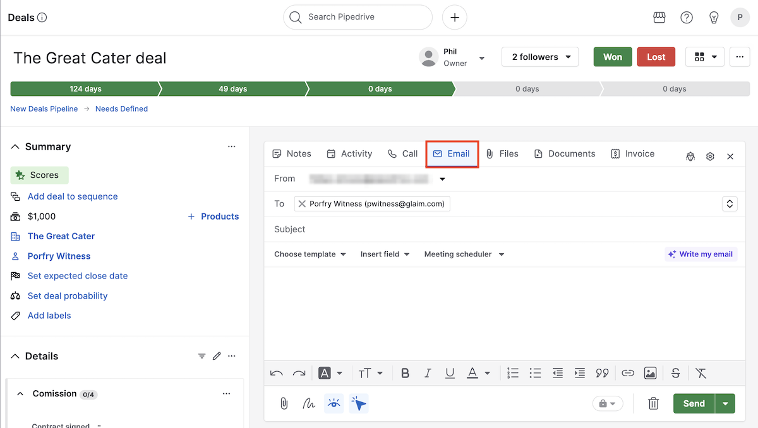Insert signature icon

[x=309, y=403]
